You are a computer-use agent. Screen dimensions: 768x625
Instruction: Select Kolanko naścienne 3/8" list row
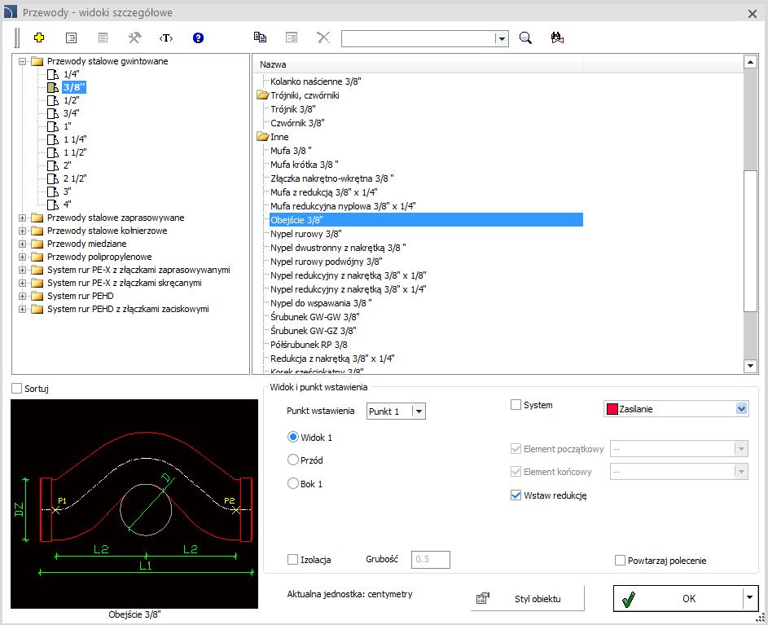tap(316, 81)
